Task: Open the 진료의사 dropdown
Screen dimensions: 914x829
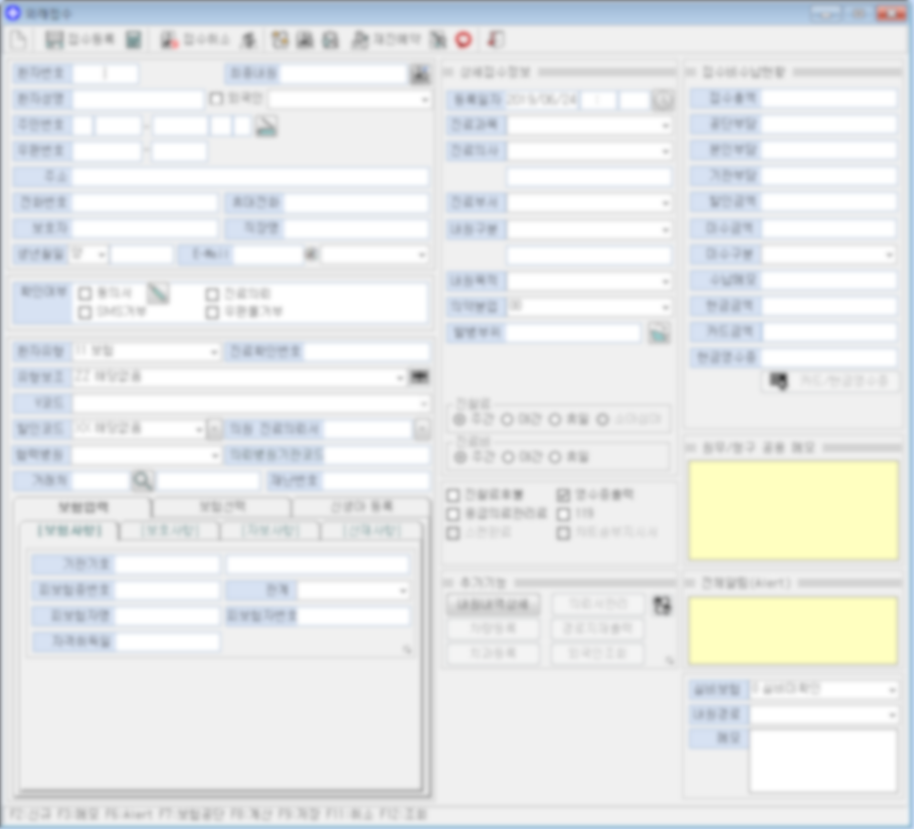Action: 589,151
